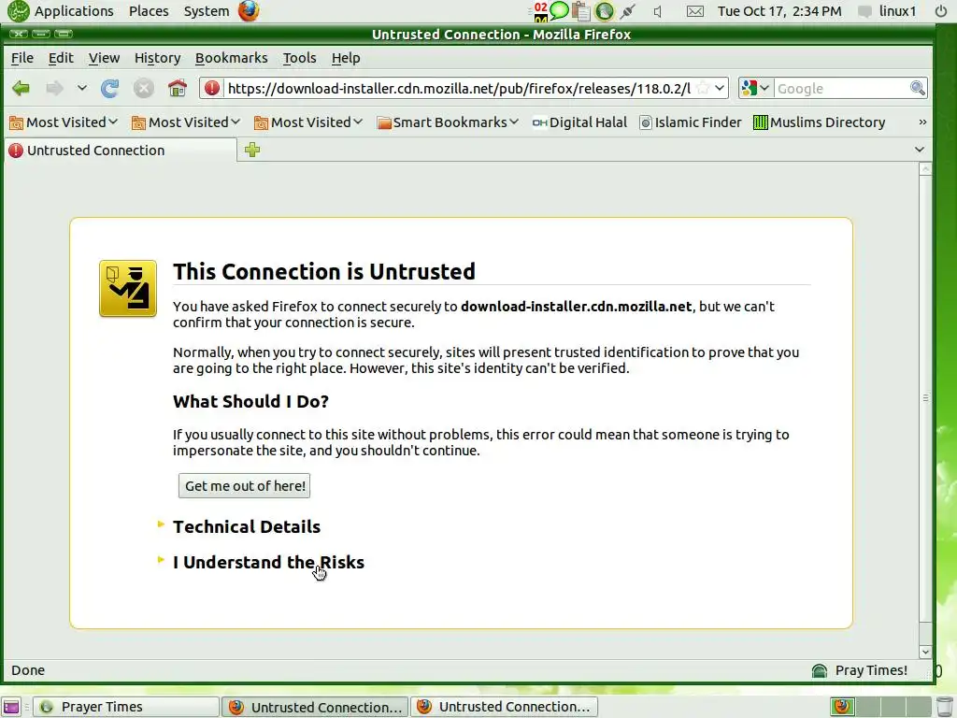Screen dimensions: 957x718
Task: Expand the Technical Details section
Action: (x=246, y=527)
